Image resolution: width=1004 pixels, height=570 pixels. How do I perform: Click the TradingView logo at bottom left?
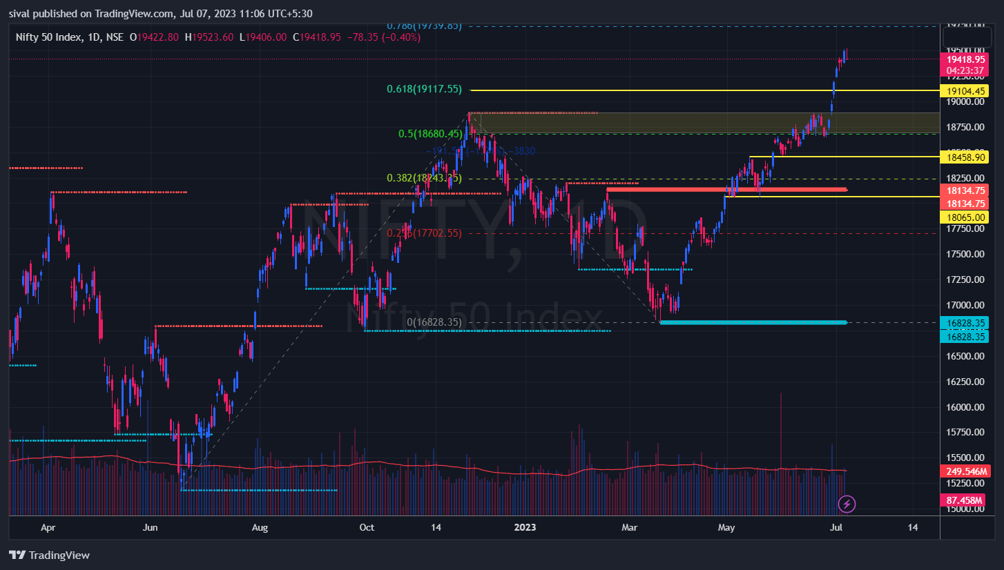pos(49,555)
